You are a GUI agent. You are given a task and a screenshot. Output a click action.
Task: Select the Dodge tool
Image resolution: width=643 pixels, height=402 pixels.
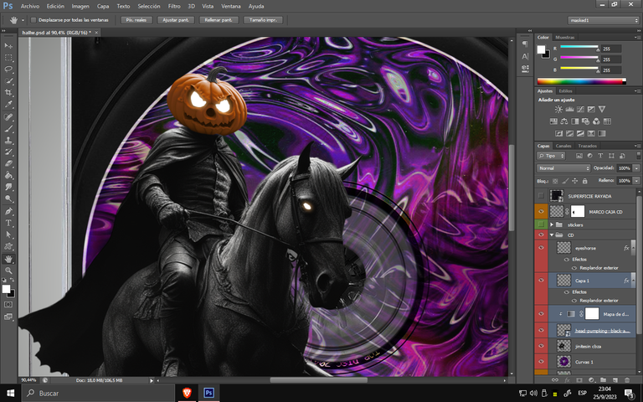point(8,198)
